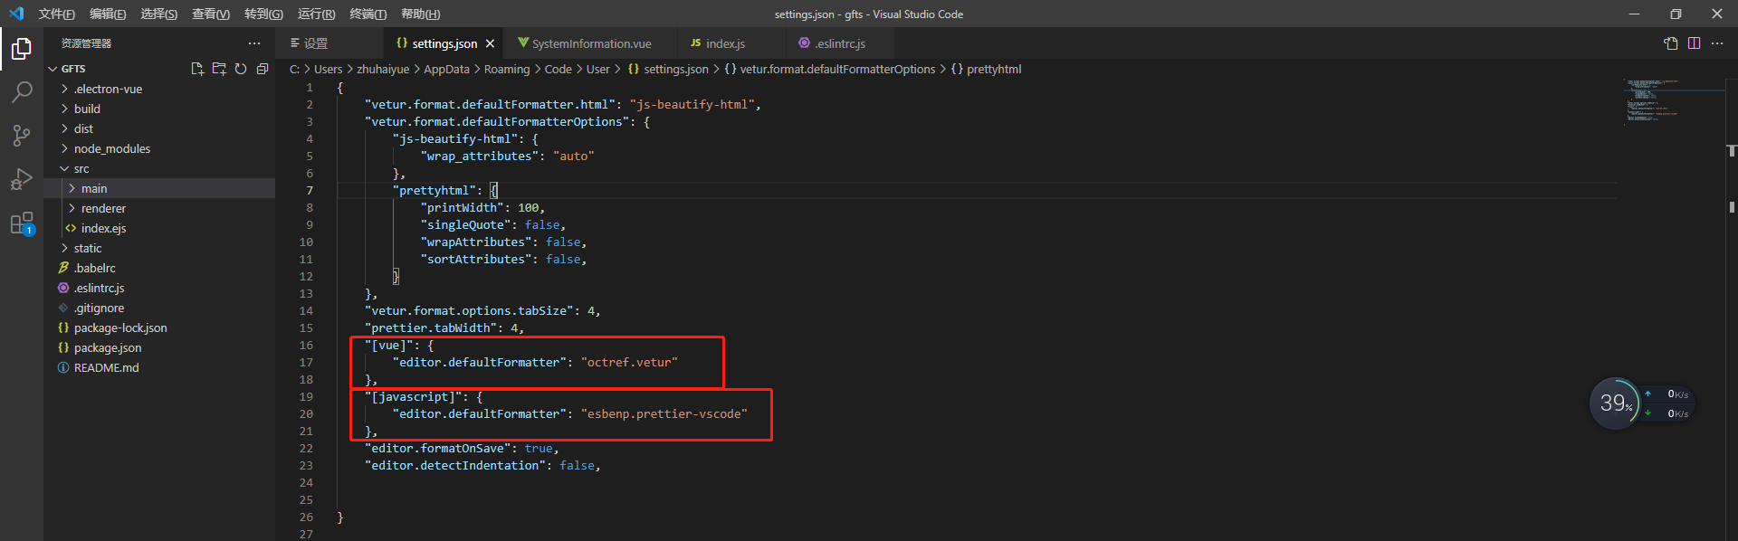Viewport: 1738px width, 541px height.
Task: Open the 选择(S) menu
Action: (x=159, y=14)
